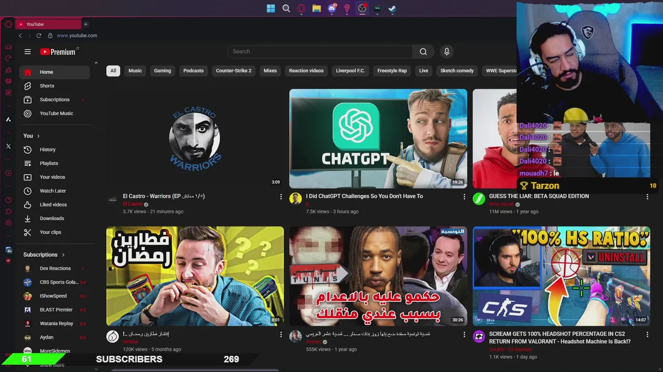This screenshot has width=663, height=372.
Task: Open CBS Sports Golazo subscription channel
Action: [54, 282]
